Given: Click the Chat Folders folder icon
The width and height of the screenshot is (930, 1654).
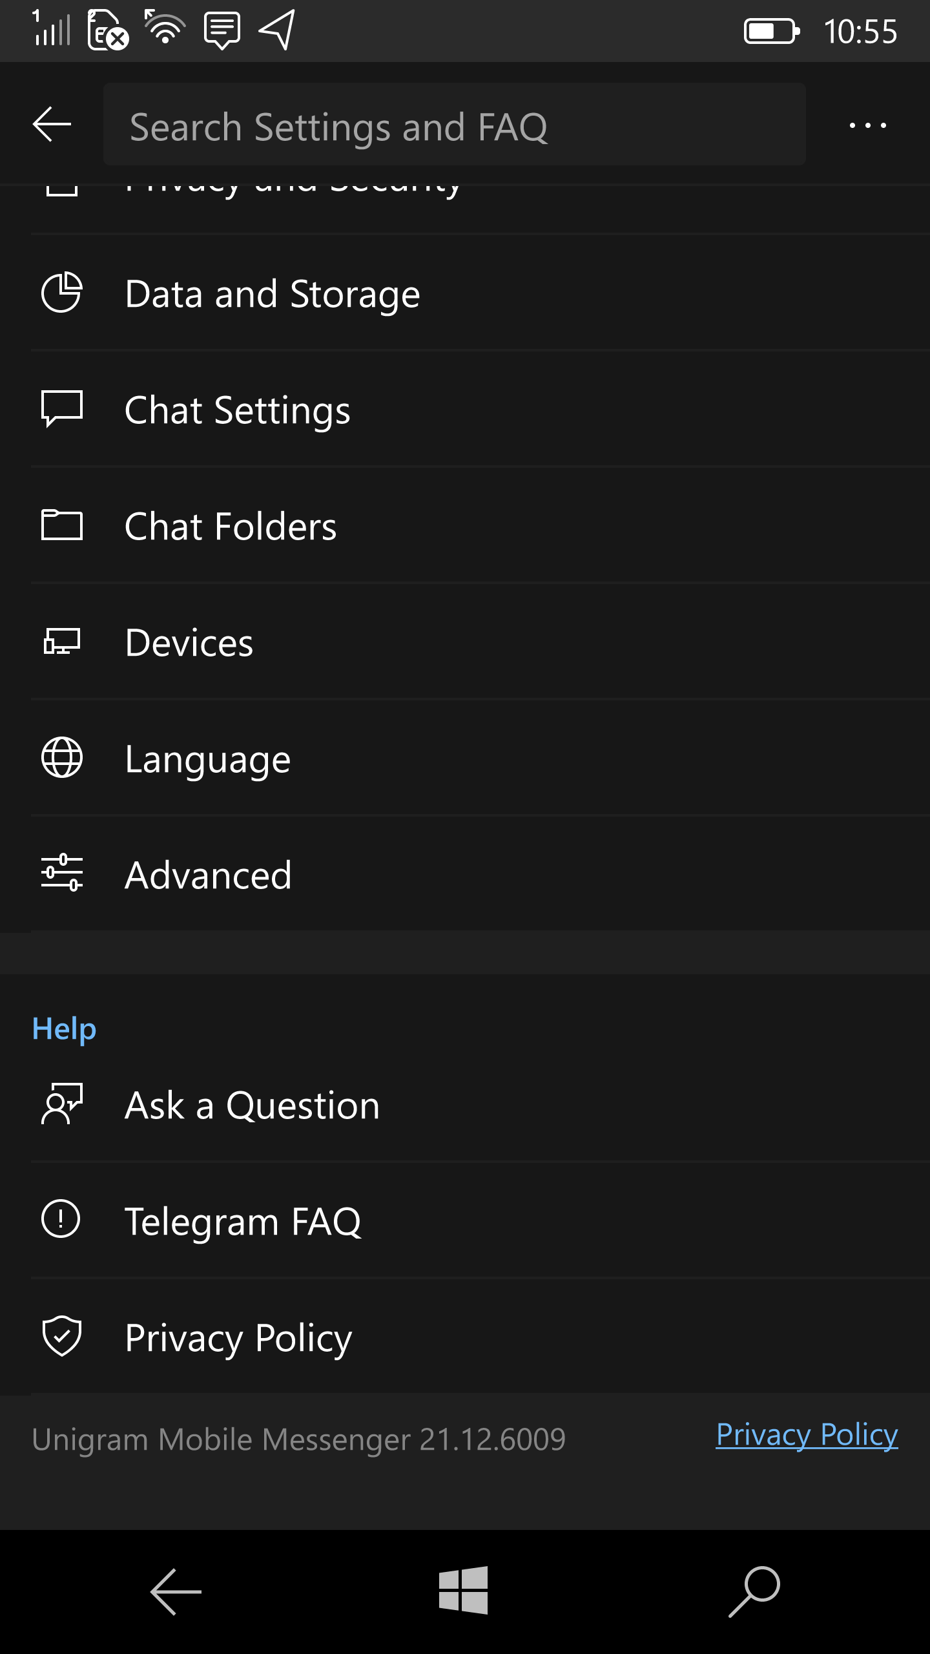Looking at the screenshot, I should (62, 525).
